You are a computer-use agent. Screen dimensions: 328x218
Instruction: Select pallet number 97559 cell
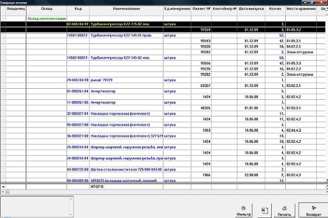(201, 30)
